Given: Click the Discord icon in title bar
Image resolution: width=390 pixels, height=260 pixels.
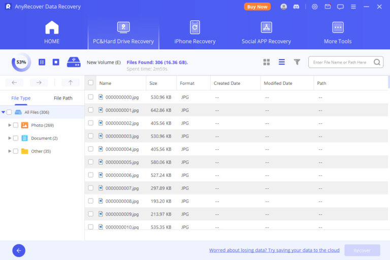Looking at the screenshot, I should coord(297,7).
